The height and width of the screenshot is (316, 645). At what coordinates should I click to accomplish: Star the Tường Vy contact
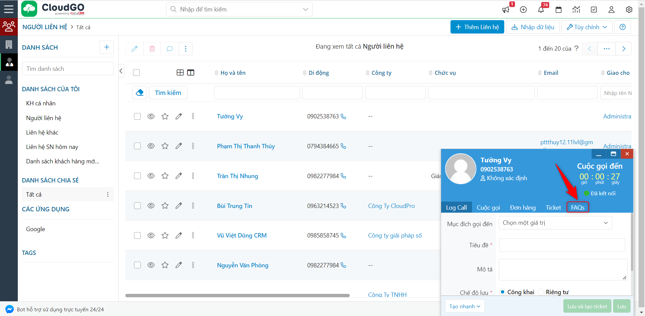pos(165,116)
